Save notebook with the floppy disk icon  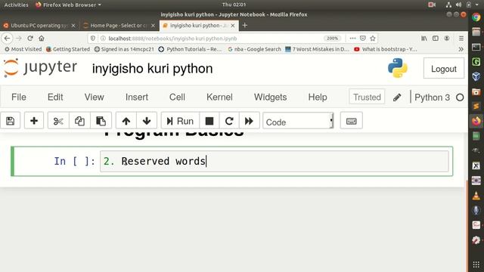10,121
